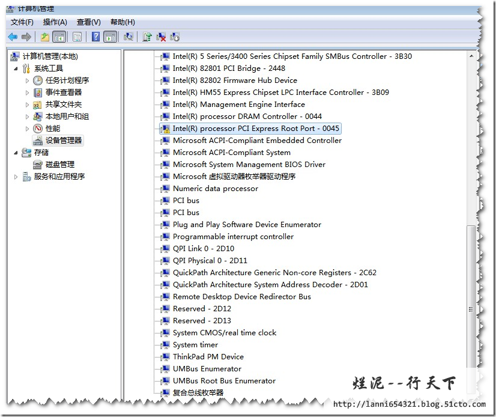Select Intel(R) processor DRAM Controller - 0044

pyautogui.click(x=247, y=117)
